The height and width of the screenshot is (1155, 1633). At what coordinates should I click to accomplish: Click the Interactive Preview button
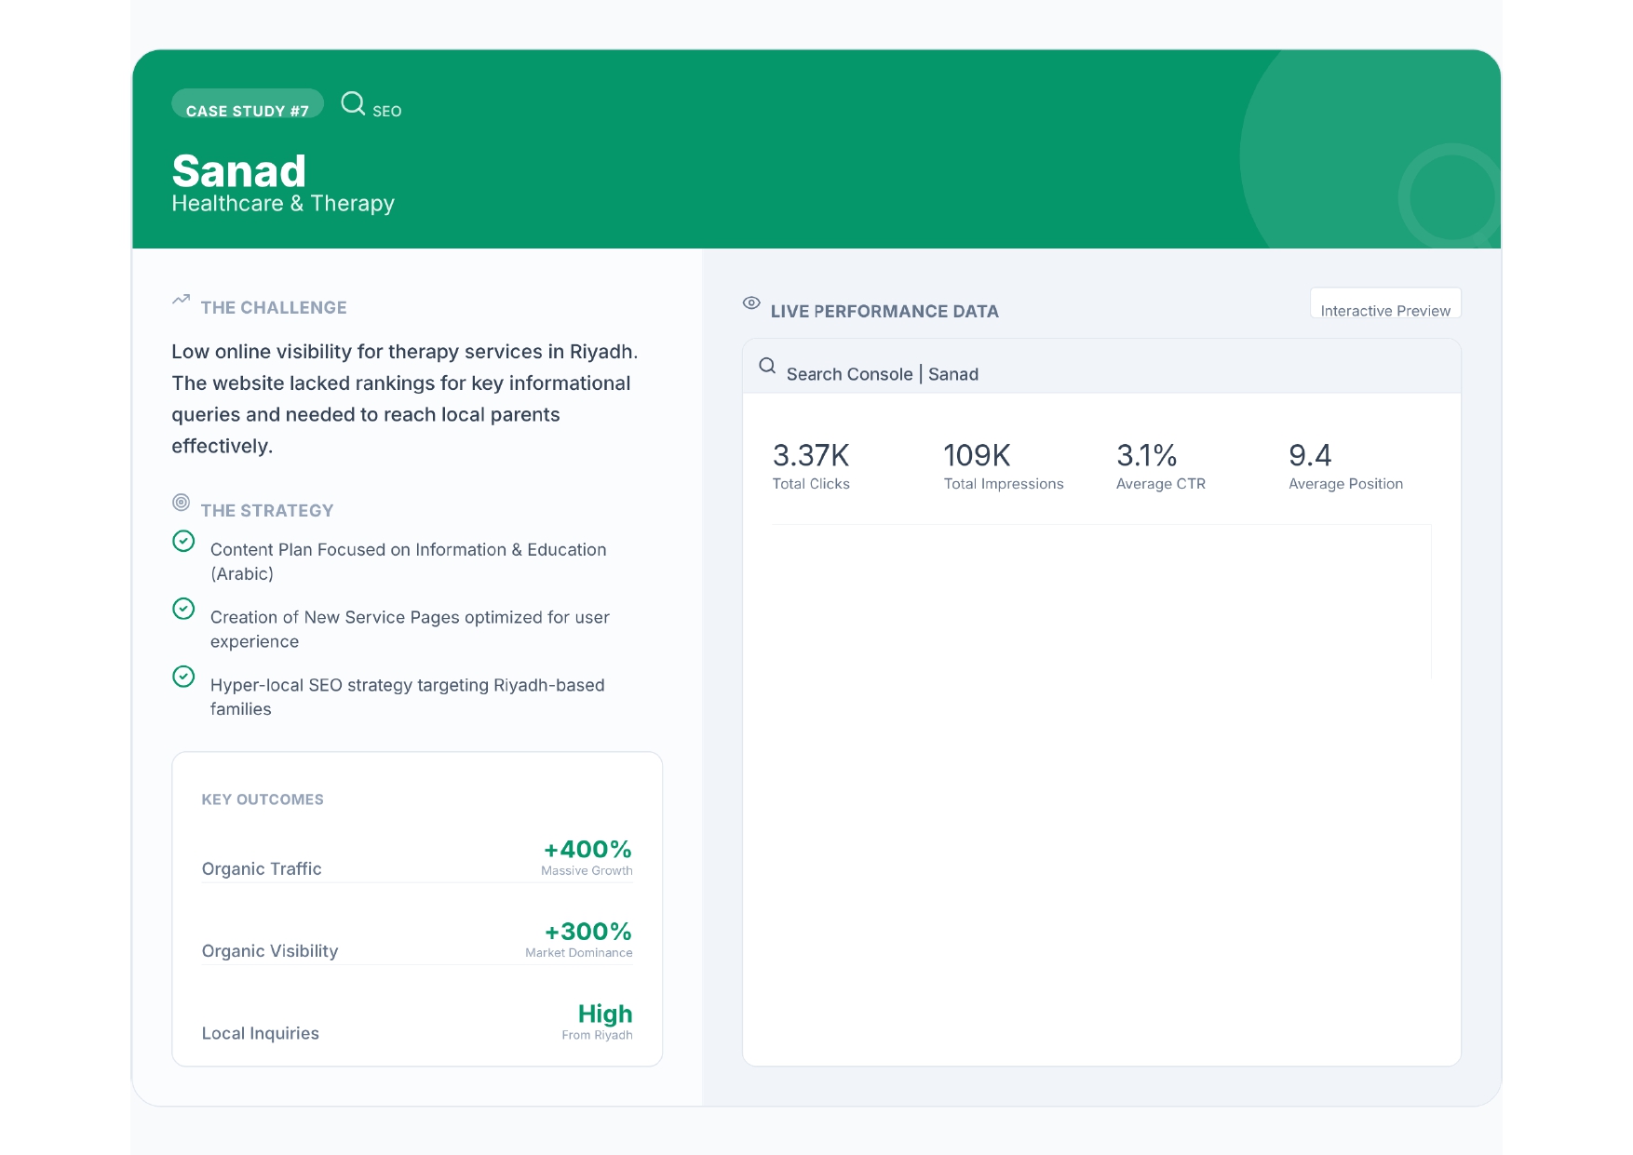click(x=1385, y=303)
